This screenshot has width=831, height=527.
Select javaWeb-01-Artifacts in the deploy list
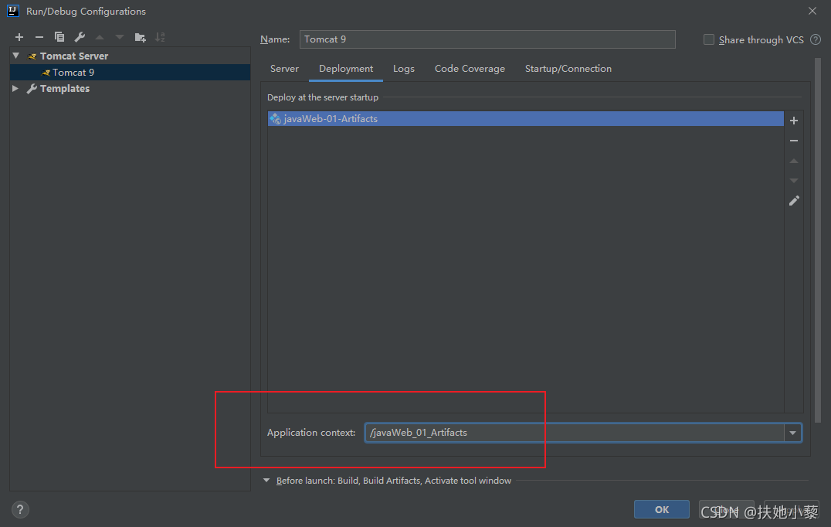pos(526,119)
